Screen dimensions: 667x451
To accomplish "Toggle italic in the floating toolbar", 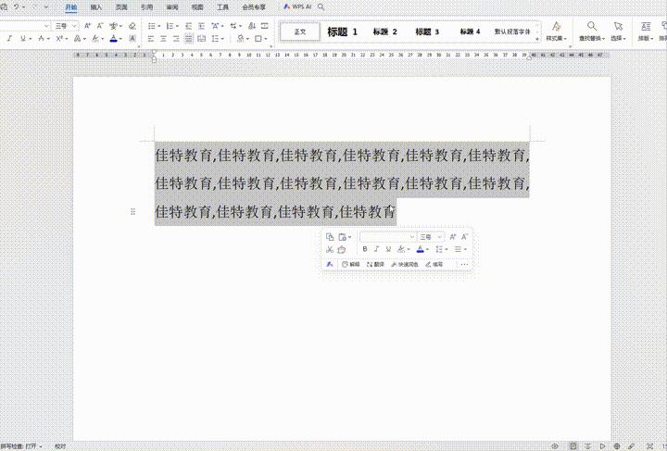I will [376, 249].
